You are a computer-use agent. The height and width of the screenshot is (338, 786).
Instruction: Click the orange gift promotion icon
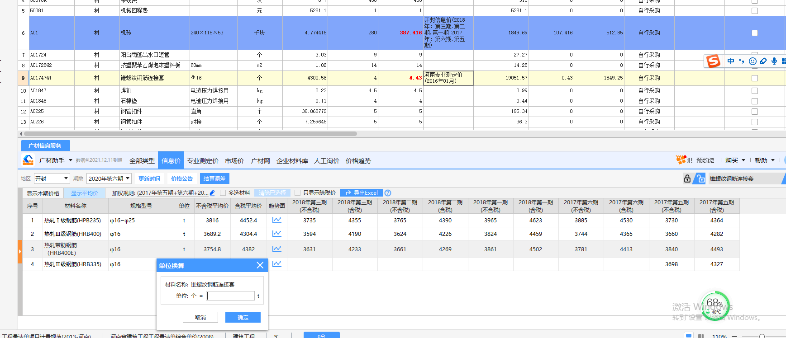[x=681, y=160]
